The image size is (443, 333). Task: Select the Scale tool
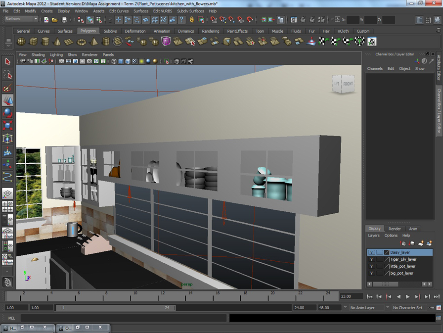(7, 124)
